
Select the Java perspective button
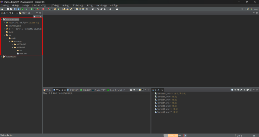(x=254, y=9)
